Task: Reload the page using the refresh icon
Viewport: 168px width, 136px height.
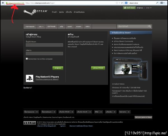Action: point(122,3)
